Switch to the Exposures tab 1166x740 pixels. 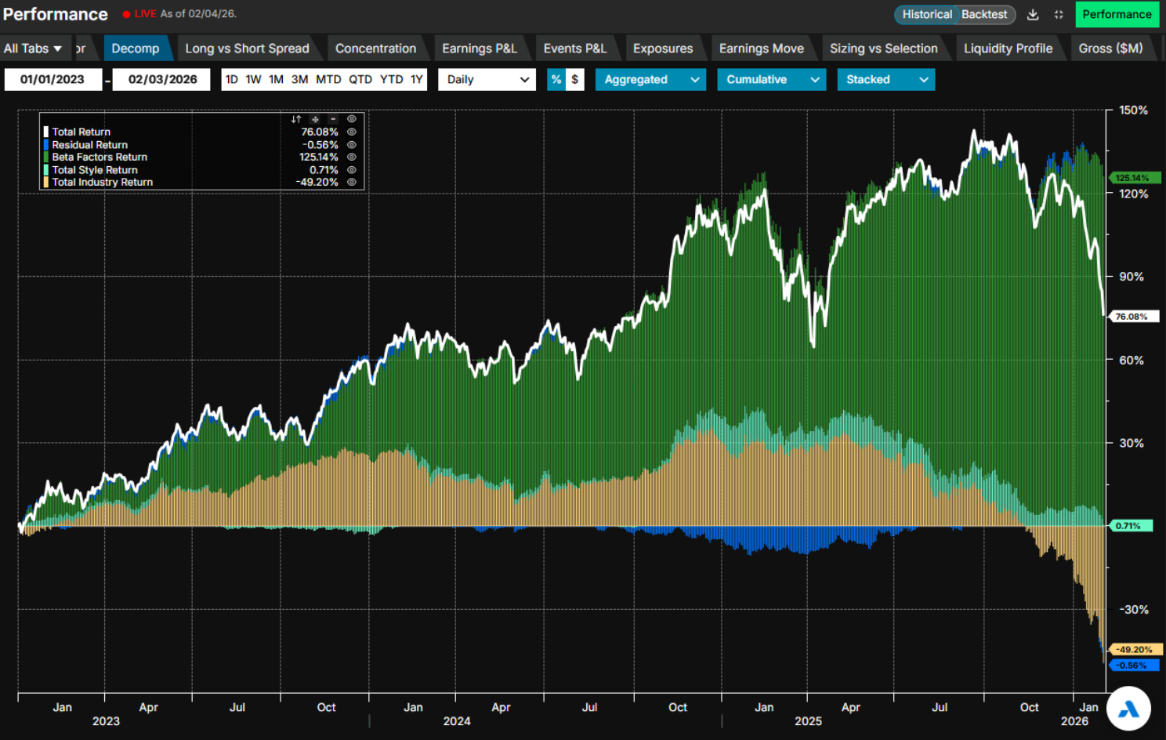point(663,49)
